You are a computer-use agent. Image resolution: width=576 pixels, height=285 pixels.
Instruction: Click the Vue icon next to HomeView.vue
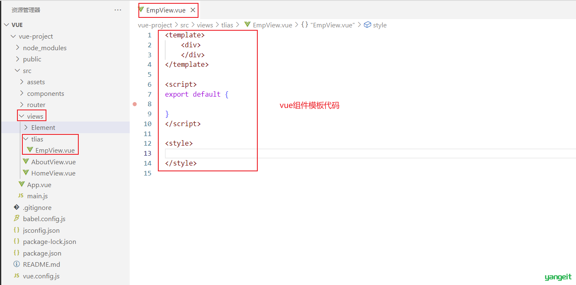click(26, 173)
